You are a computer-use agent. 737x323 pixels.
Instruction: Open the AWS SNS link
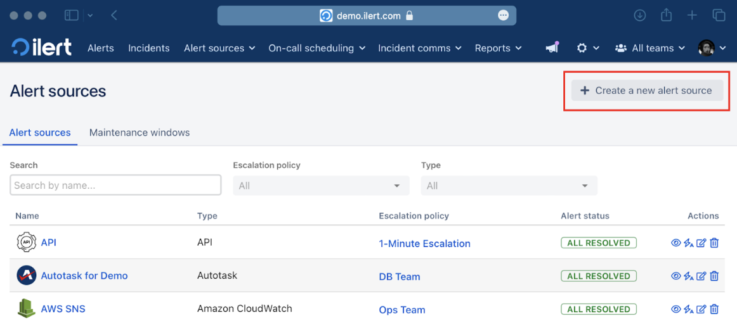pyautogui.click(x=63, y=309)
